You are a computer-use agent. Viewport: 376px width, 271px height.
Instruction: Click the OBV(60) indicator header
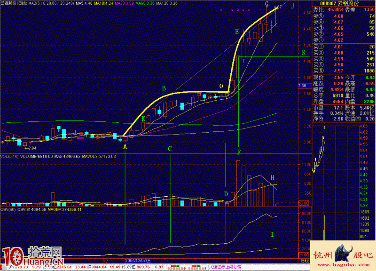tap(8, 209)
